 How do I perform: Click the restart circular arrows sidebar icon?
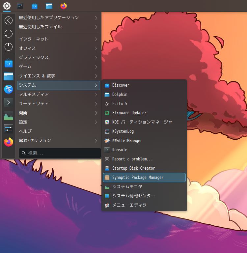click(9, 34)
